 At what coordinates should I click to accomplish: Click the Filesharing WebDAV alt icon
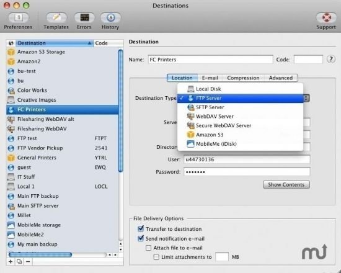(11, 119)
